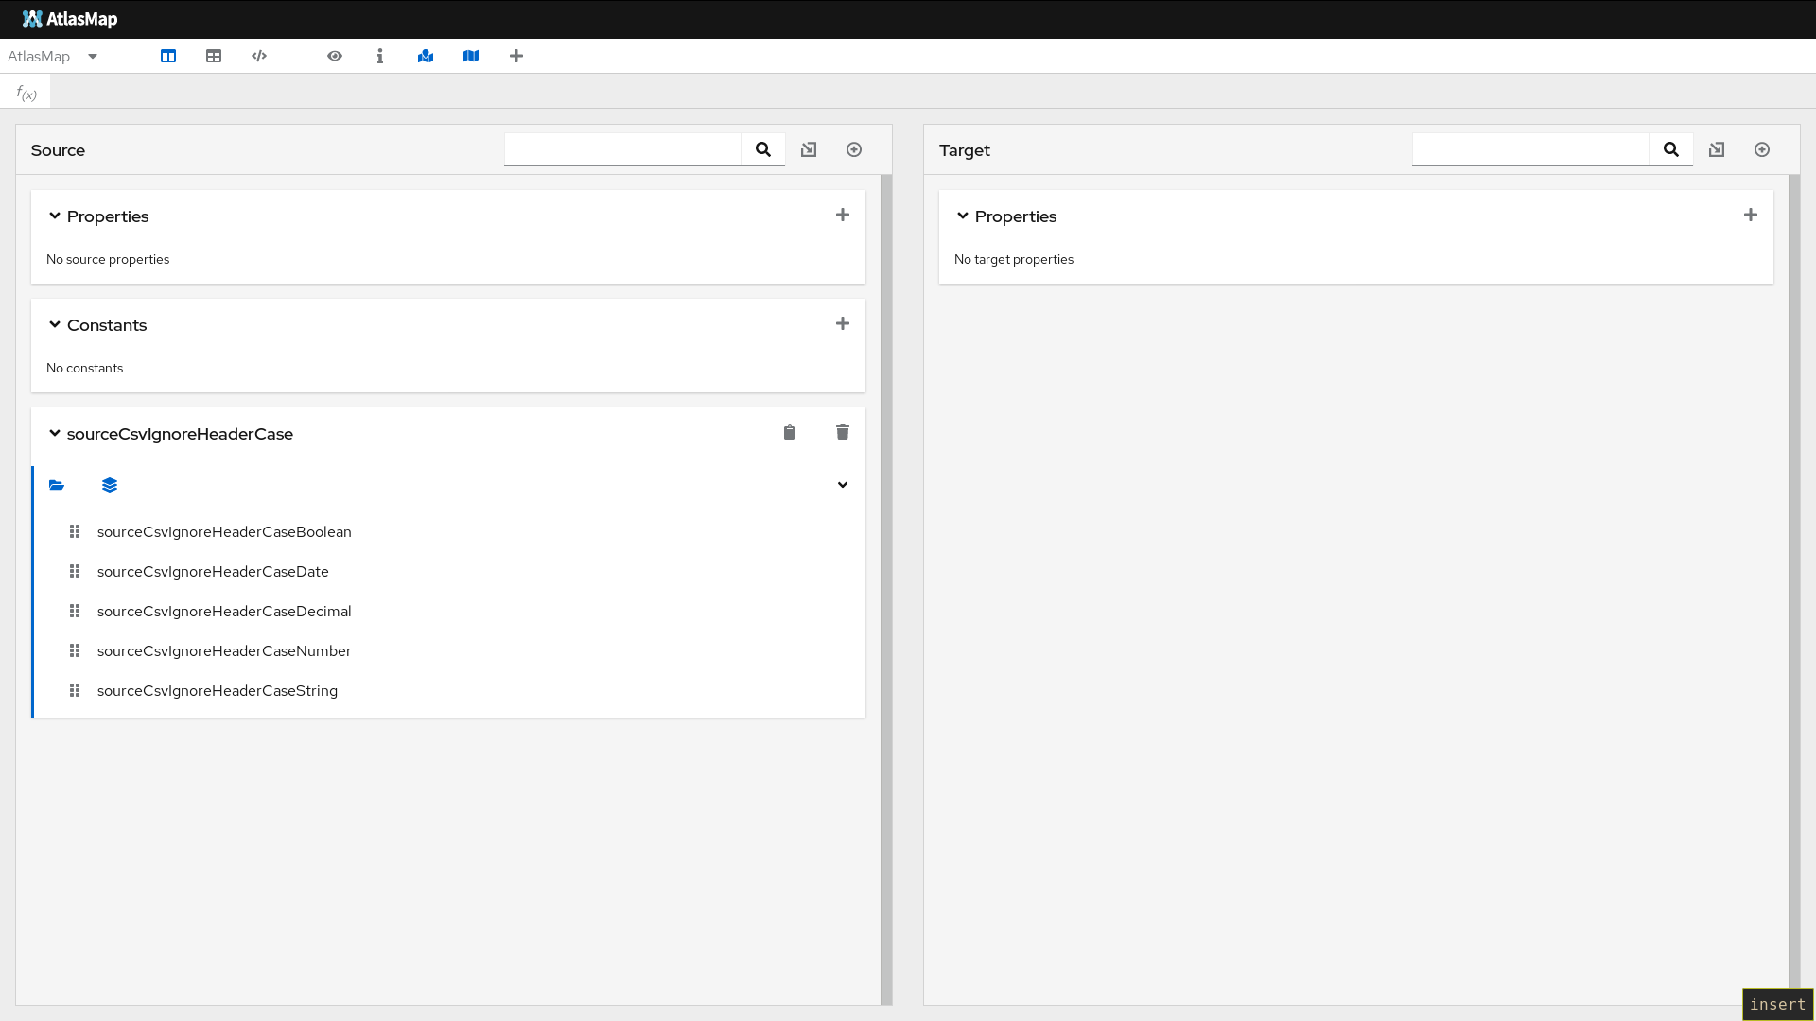Image resolution: width=1816 pixels, height=1021 pixels.
Task: Toggle the mapping preview eye icon
Action: [335, 56]
